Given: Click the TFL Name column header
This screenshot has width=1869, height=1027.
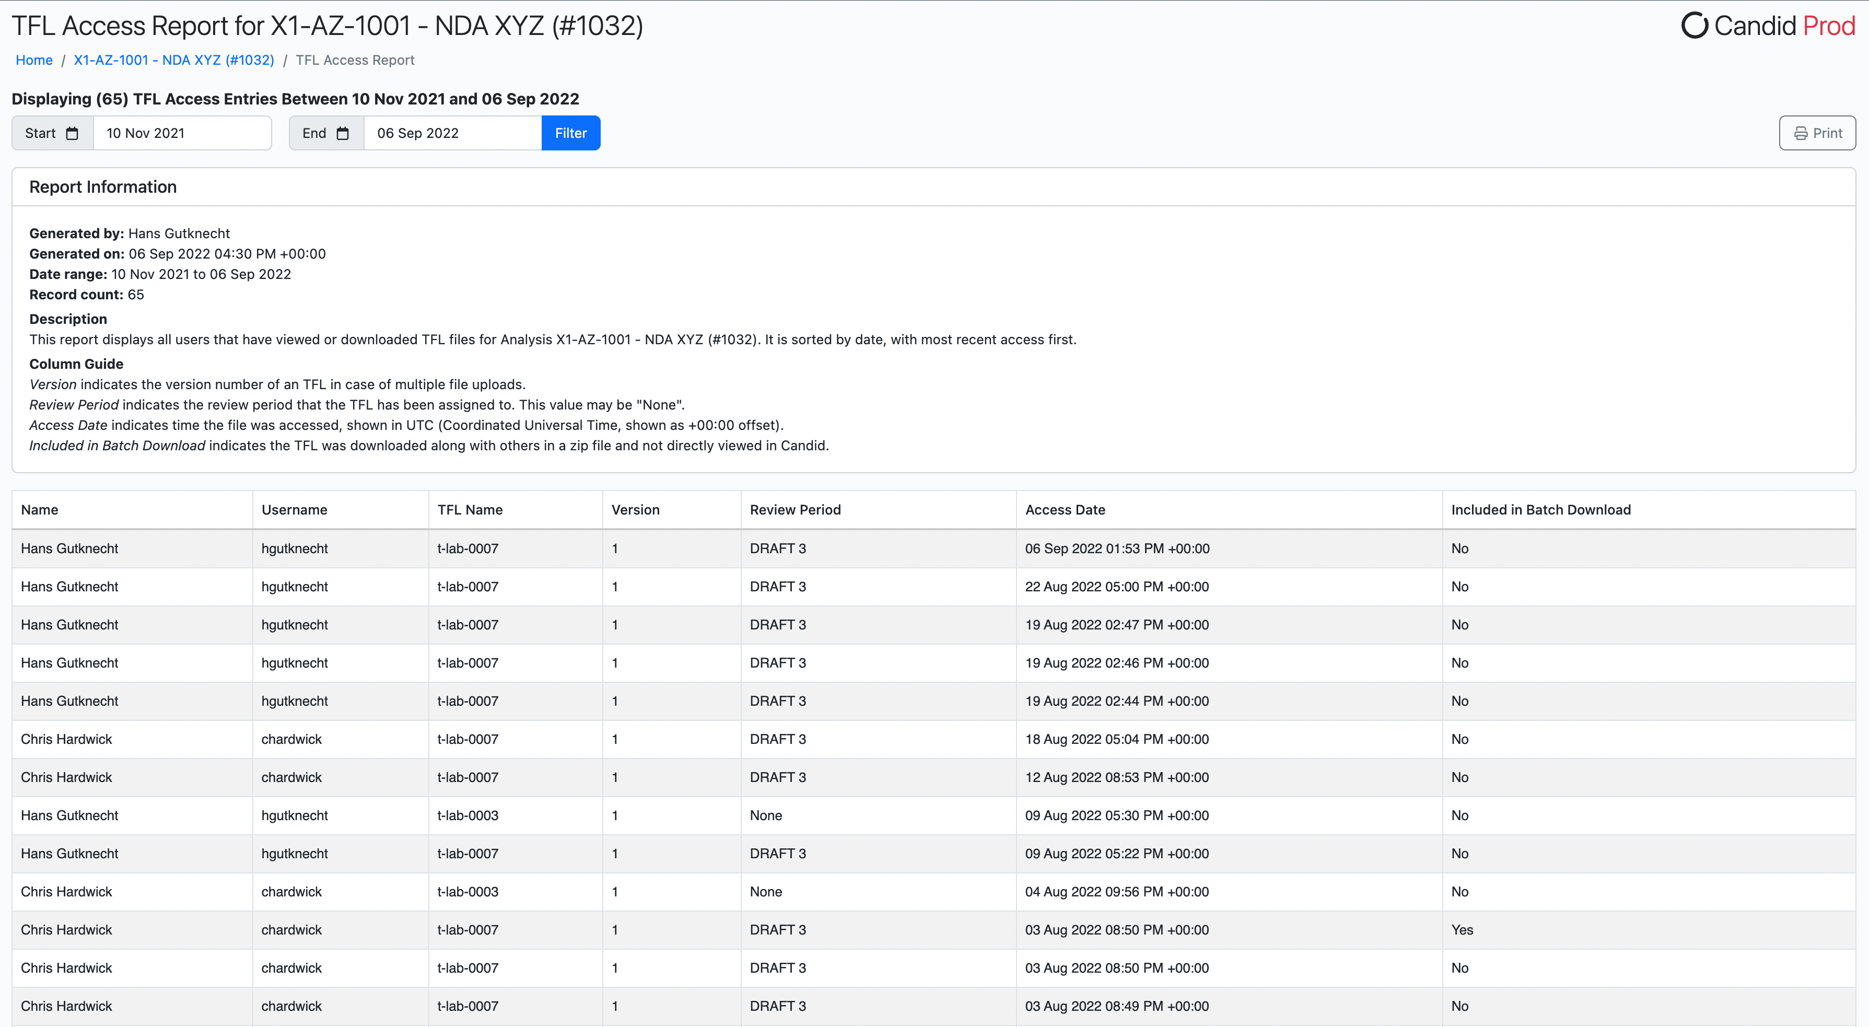Looking at the screenshot, I should point(470,509).
